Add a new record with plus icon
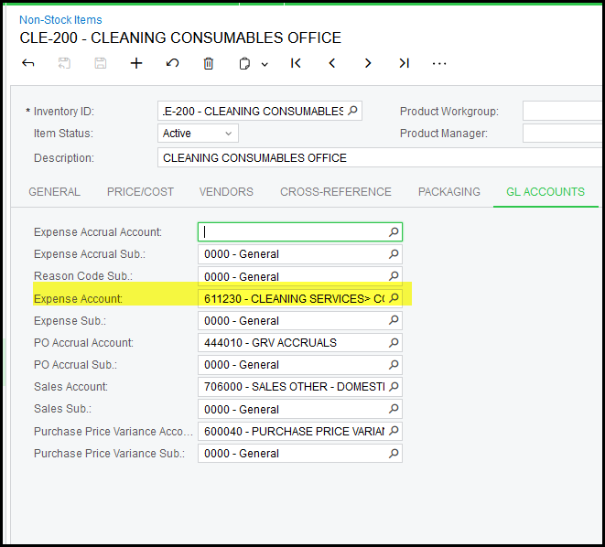Screen dimensions: 605x547 pyautogui.click(x=136, y=63)
